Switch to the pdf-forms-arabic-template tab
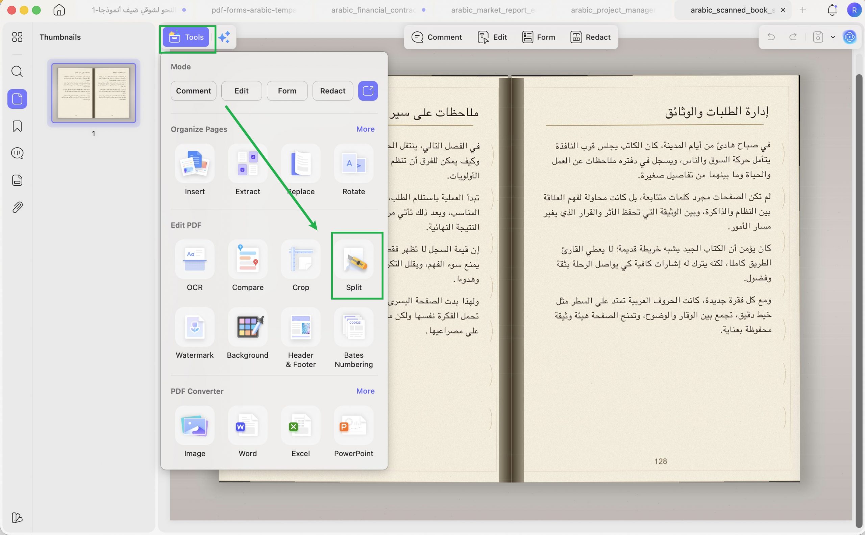865x535 pixels. point(254,10)
